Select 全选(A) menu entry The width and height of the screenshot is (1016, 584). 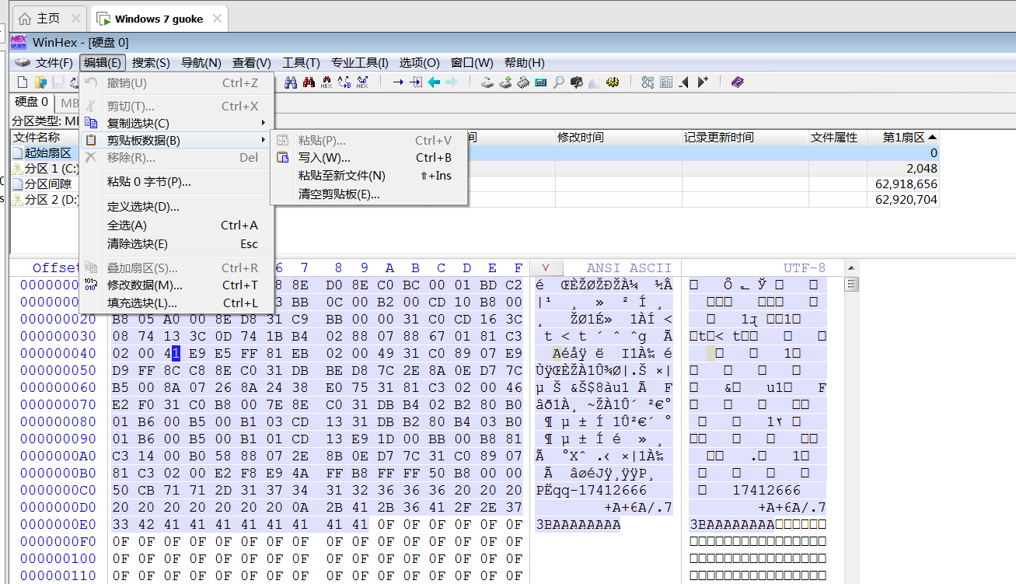[176, 226]
